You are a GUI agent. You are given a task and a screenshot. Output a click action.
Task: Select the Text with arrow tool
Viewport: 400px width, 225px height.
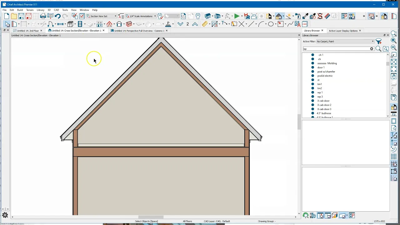click(x=224, y=24)
